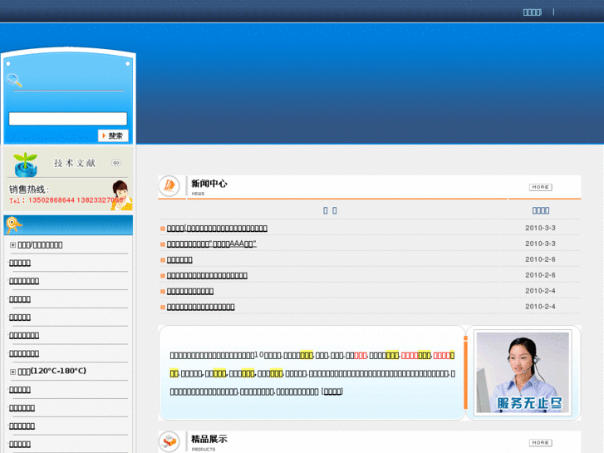Click the 新闻中心 section heading

click(x=209, y=184)
